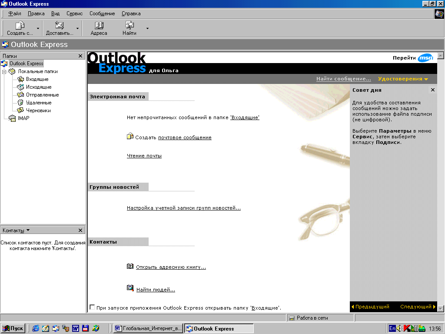
Task: Click the last quick launch icon with globe
Action: 96,328
